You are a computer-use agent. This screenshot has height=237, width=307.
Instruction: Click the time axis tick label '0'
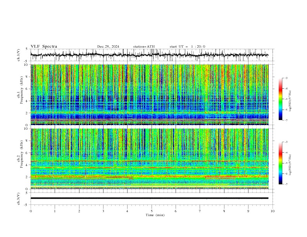[31, 211]
